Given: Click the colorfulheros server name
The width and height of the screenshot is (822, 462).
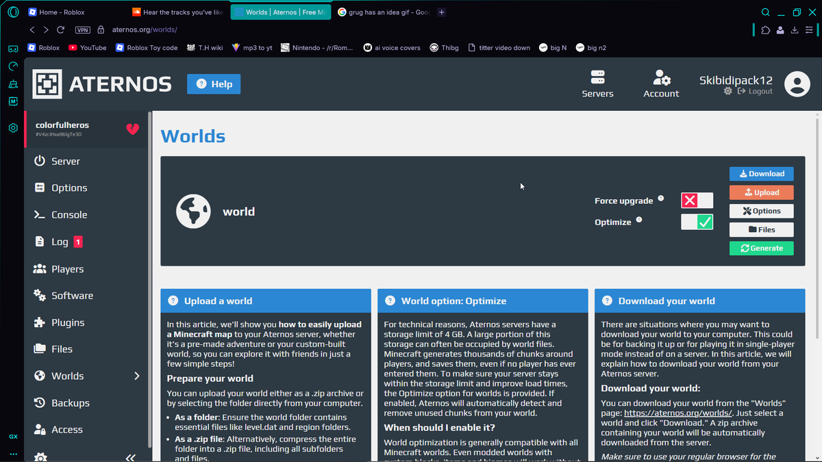Looking at the screenshot, I should [62, 125].
